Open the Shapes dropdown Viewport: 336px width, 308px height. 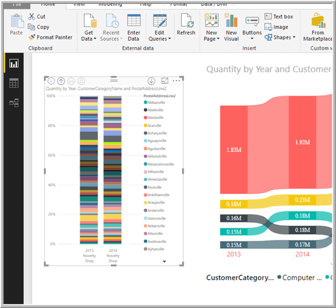[280, 37]
